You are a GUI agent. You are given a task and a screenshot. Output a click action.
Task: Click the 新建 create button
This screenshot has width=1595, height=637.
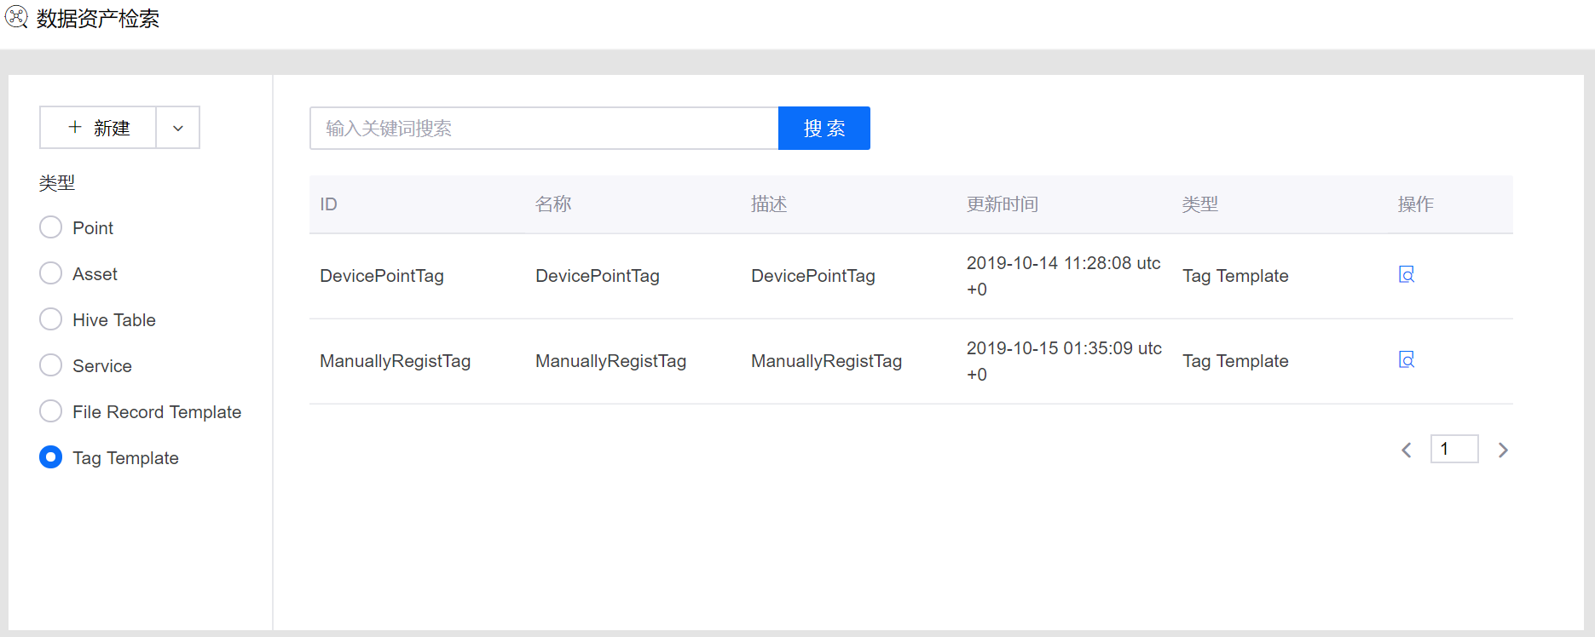tap(99, 128)
